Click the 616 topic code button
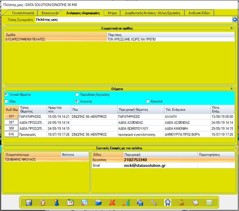The height and width of the screenshot is (211, 239). coord(11,134)
